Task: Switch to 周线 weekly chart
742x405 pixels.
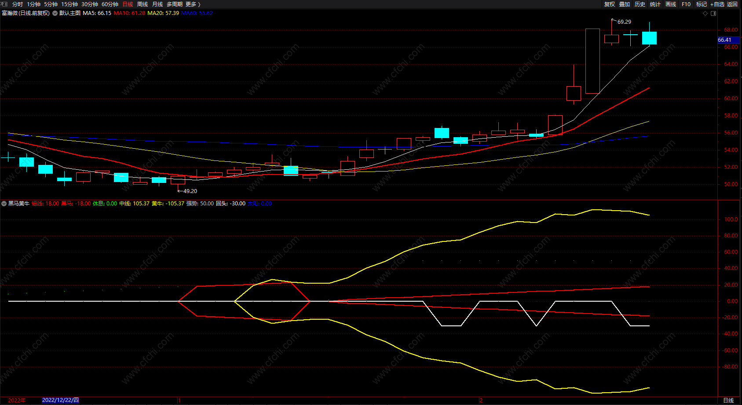Action: click(x=143, y=4)
